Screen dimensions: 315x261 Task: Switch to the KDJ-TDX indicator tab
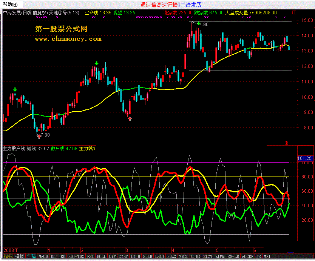click(x=76, y=256)
